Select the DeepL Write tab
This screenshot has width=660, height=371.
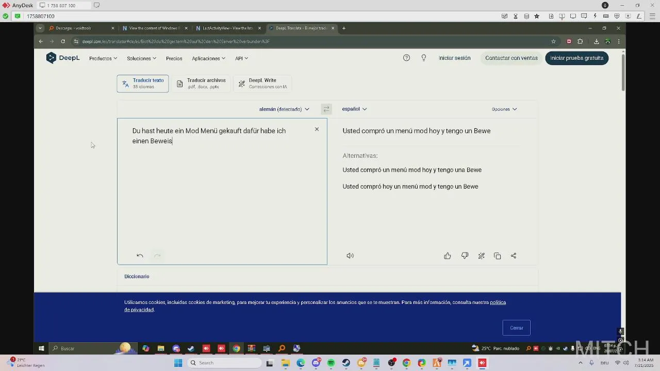[262, 83]
